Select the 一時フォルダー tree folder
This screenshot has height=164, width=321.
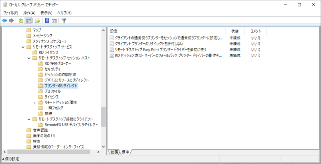(55, 108)
